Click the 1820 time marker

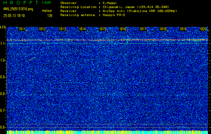203,29
